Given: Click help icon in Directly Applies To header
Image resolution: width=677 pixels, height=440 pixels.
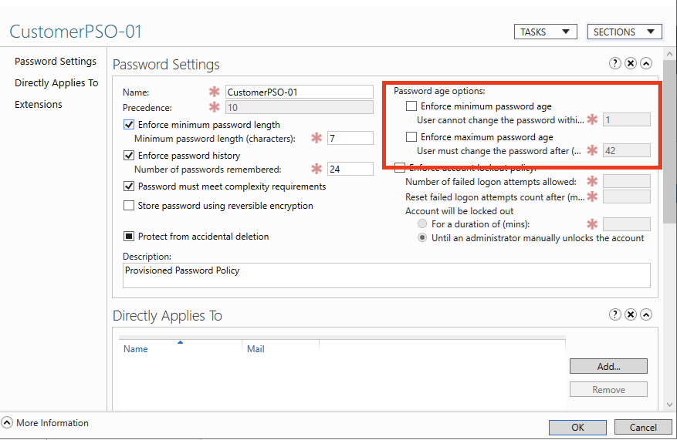Looking at the screenshot, I should click(615, 314).
